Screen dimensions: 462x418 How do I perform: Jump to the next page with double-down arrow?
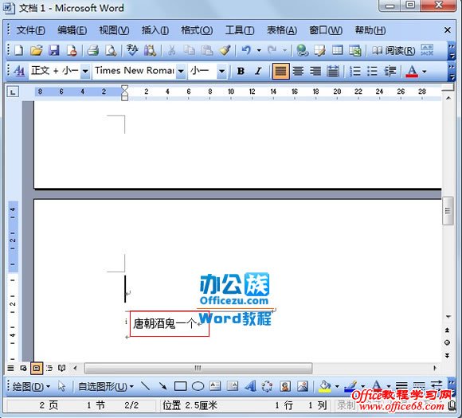pos(447,356)
